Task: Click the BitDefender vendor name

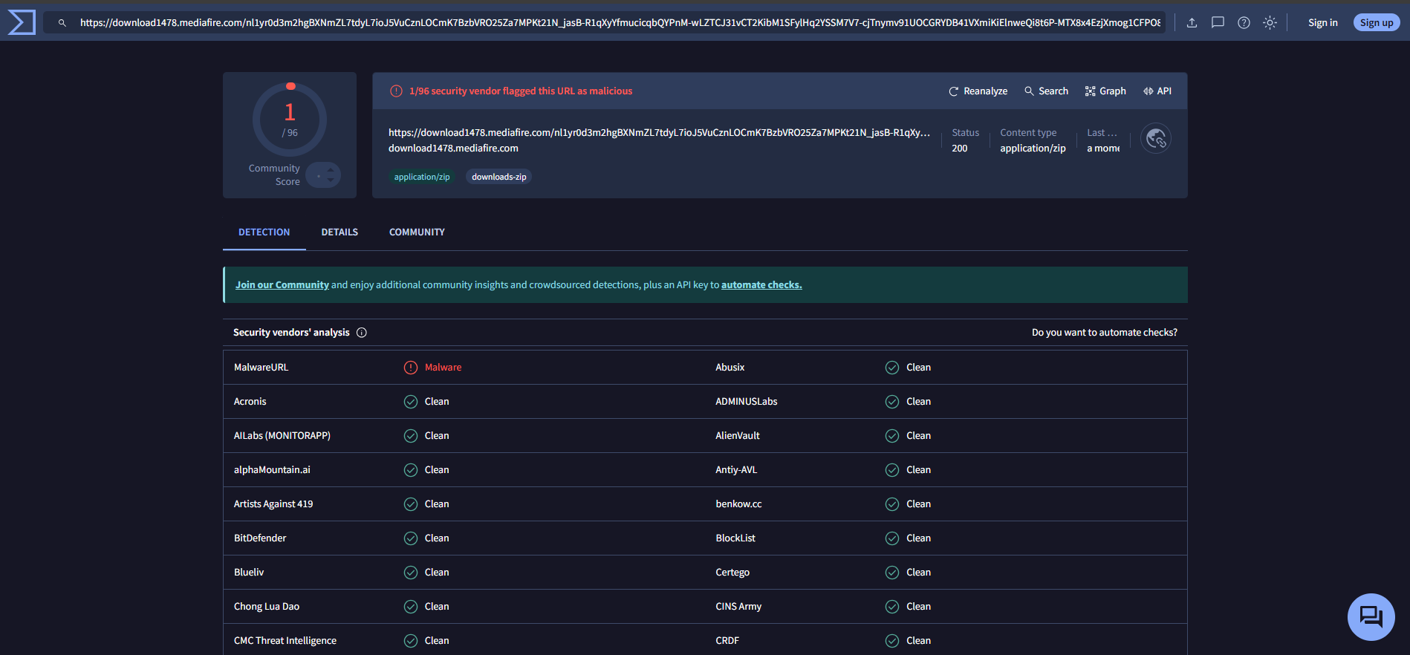Action: tap(260, 538)
